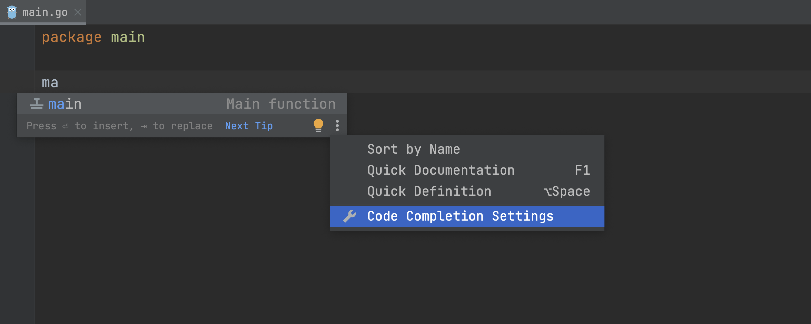Open the three-dots options in completion popup
Screen dimensions: 811x324
click(337, 126)
